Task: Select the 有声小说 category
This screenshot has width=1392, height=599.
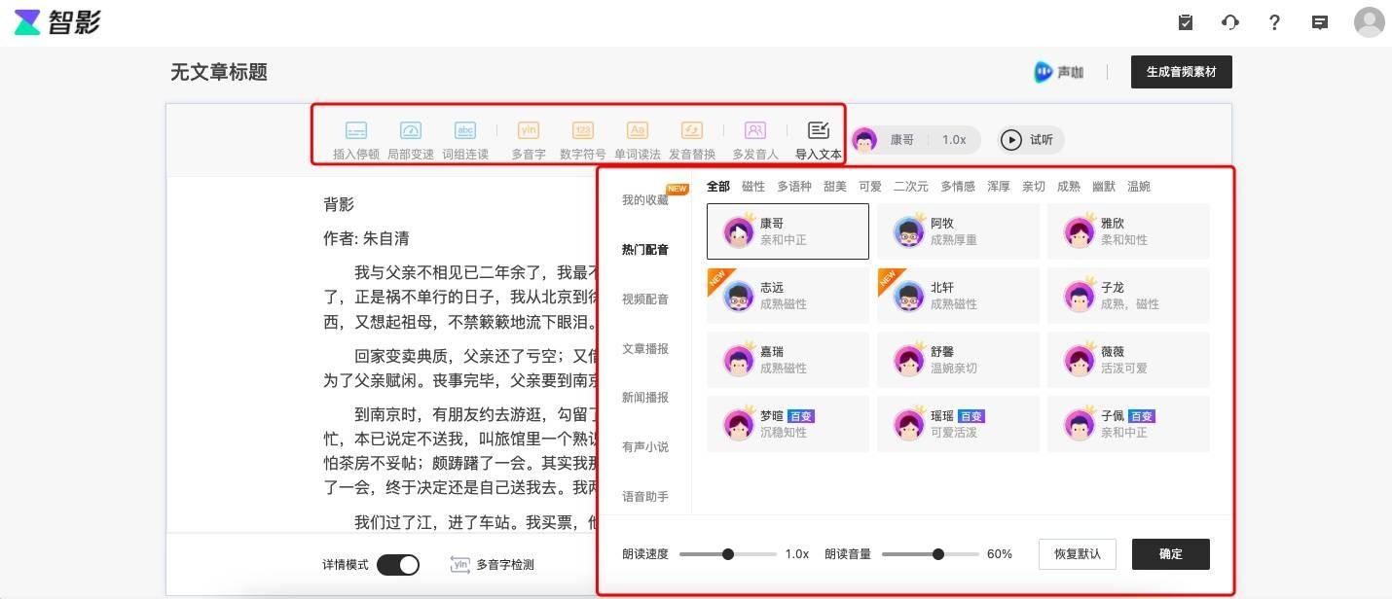Action: [645, 447]
